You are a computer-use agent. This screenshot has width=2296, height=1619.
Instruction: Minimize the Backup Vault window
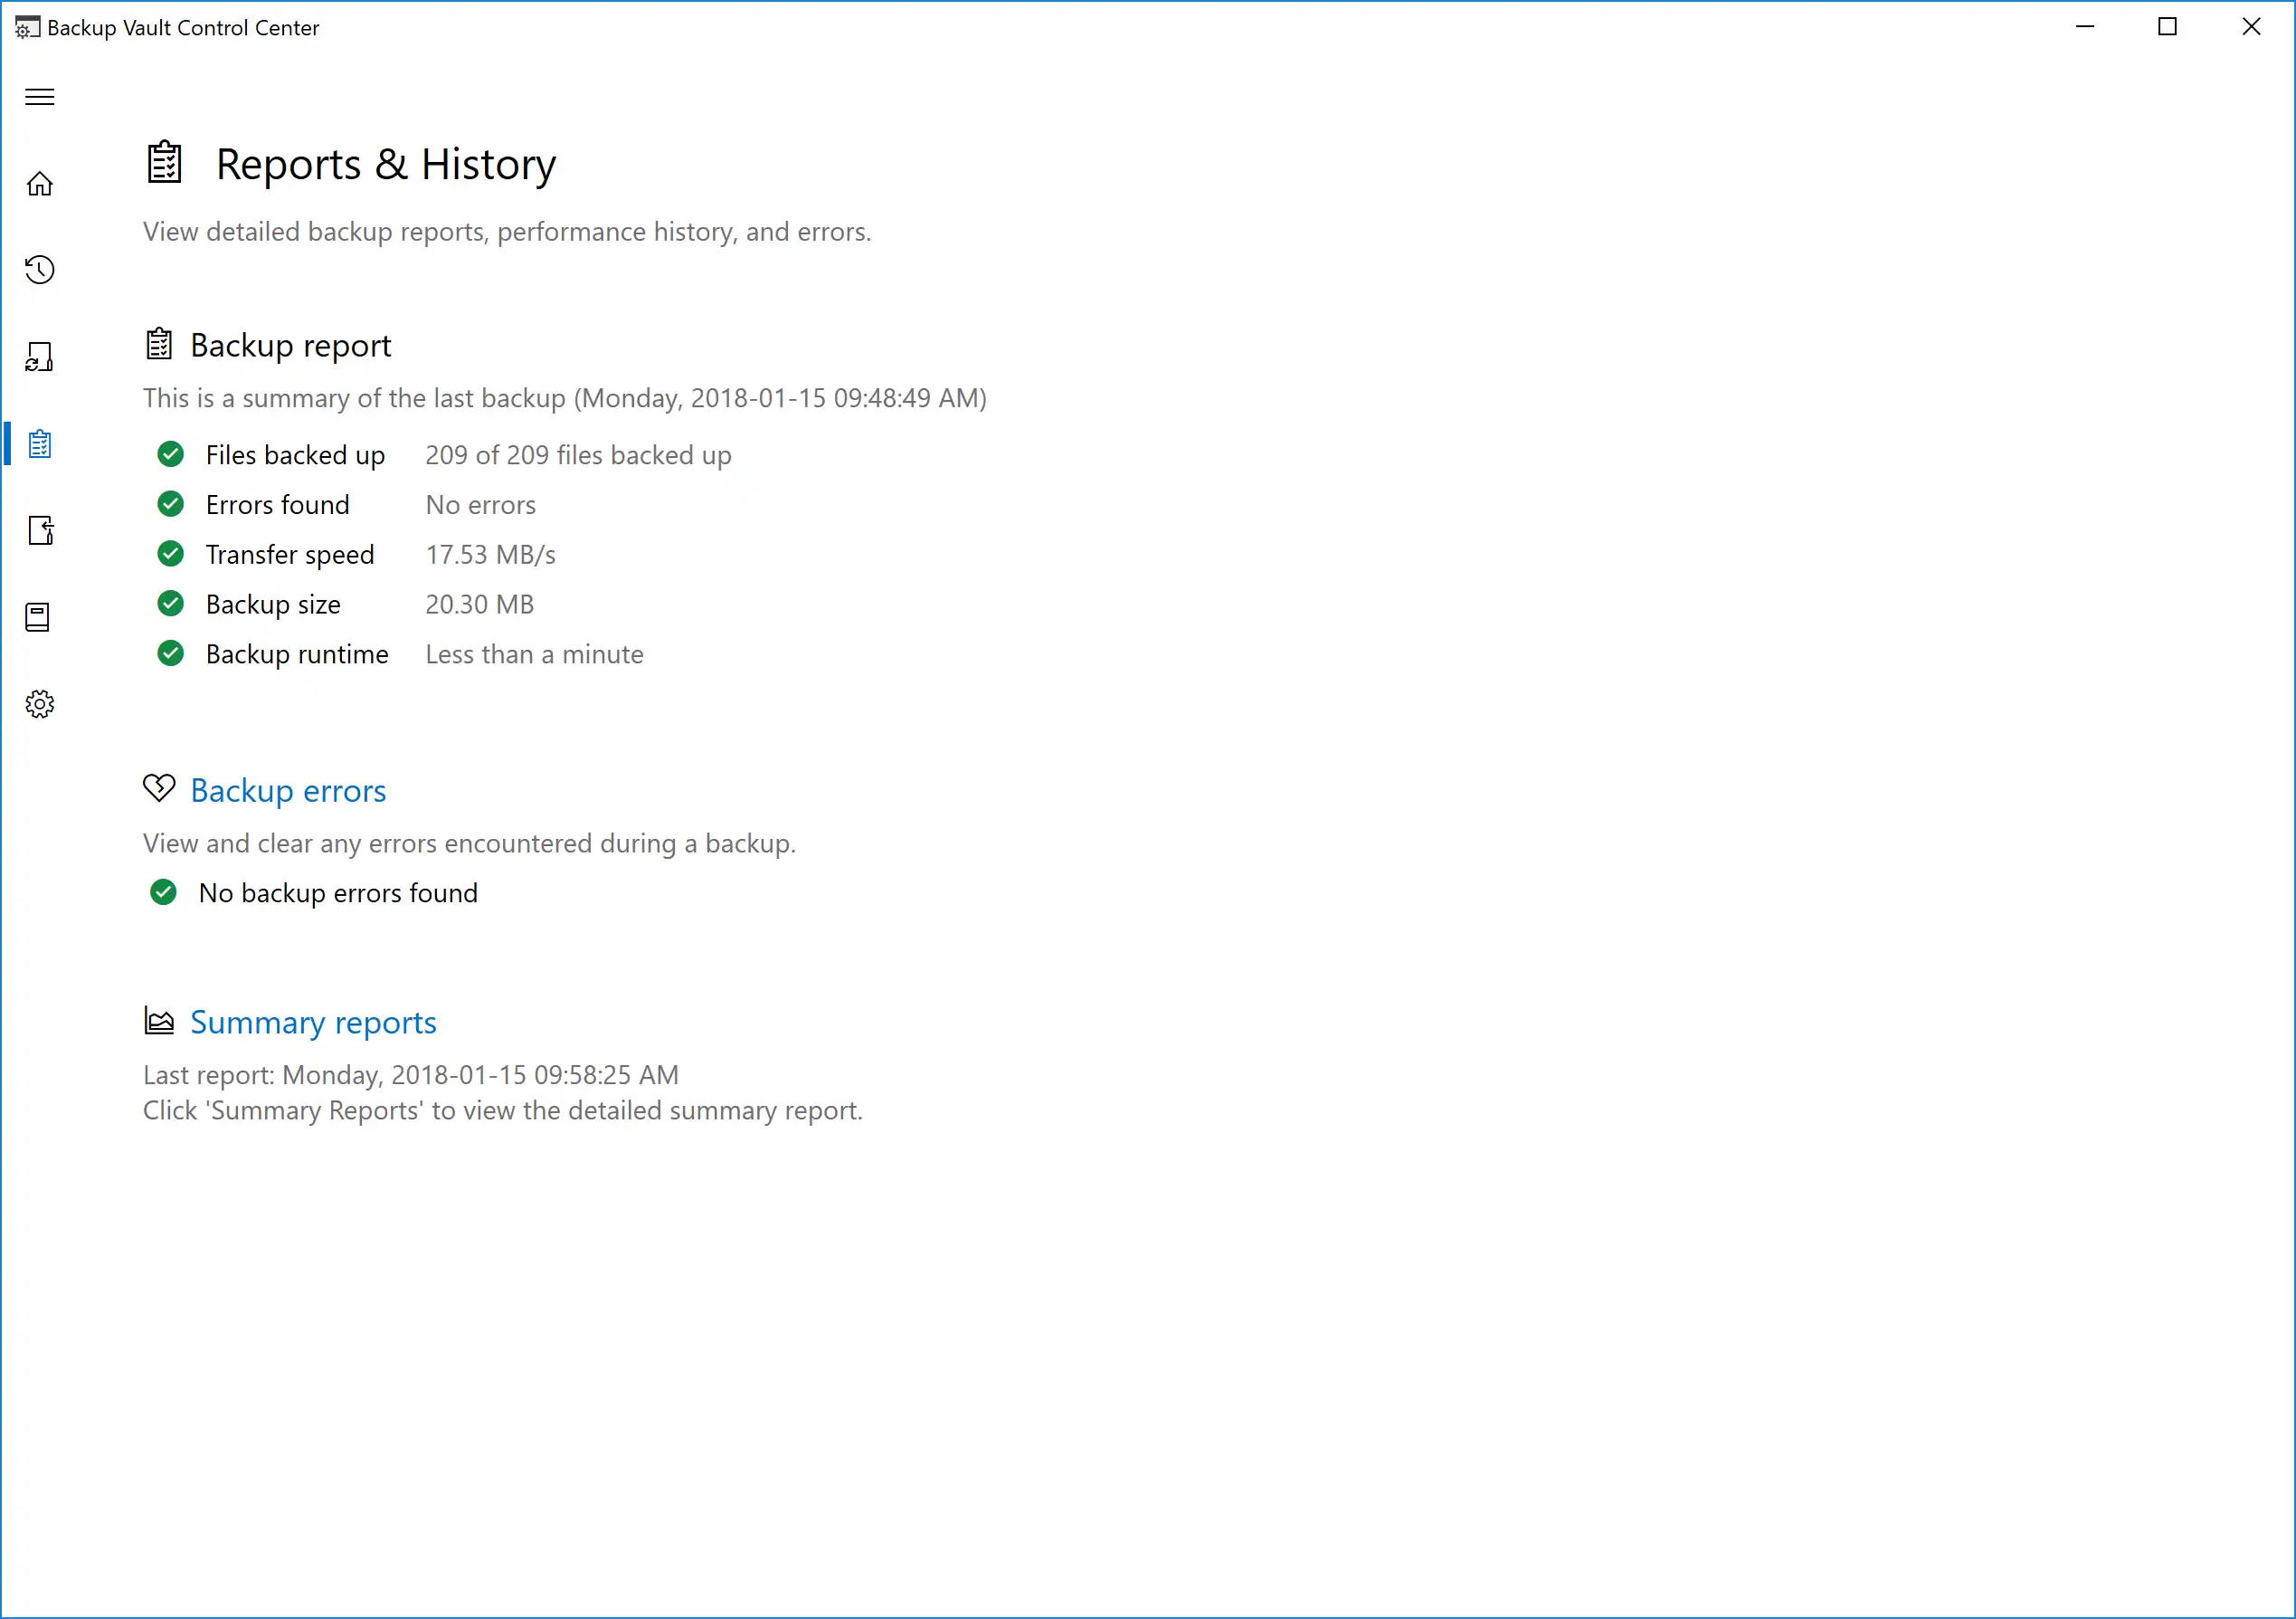[2085, 27]
